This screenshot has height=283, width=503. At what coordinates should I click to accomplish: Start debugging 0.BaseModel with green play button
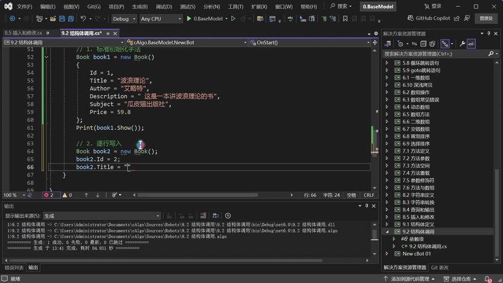pos(189,19)
